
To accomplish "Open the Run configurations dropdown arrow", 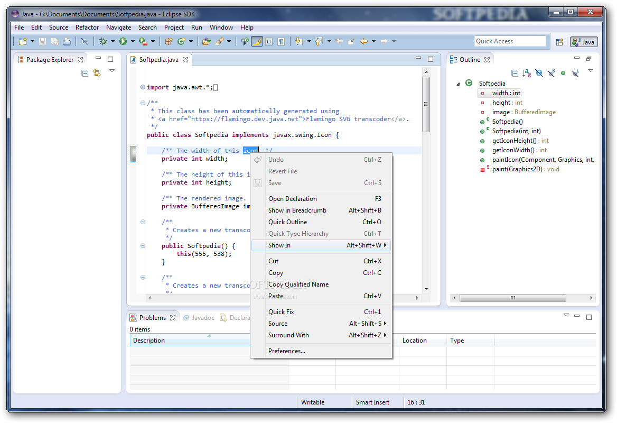I will pyautogui.click(x=133, y=41).
